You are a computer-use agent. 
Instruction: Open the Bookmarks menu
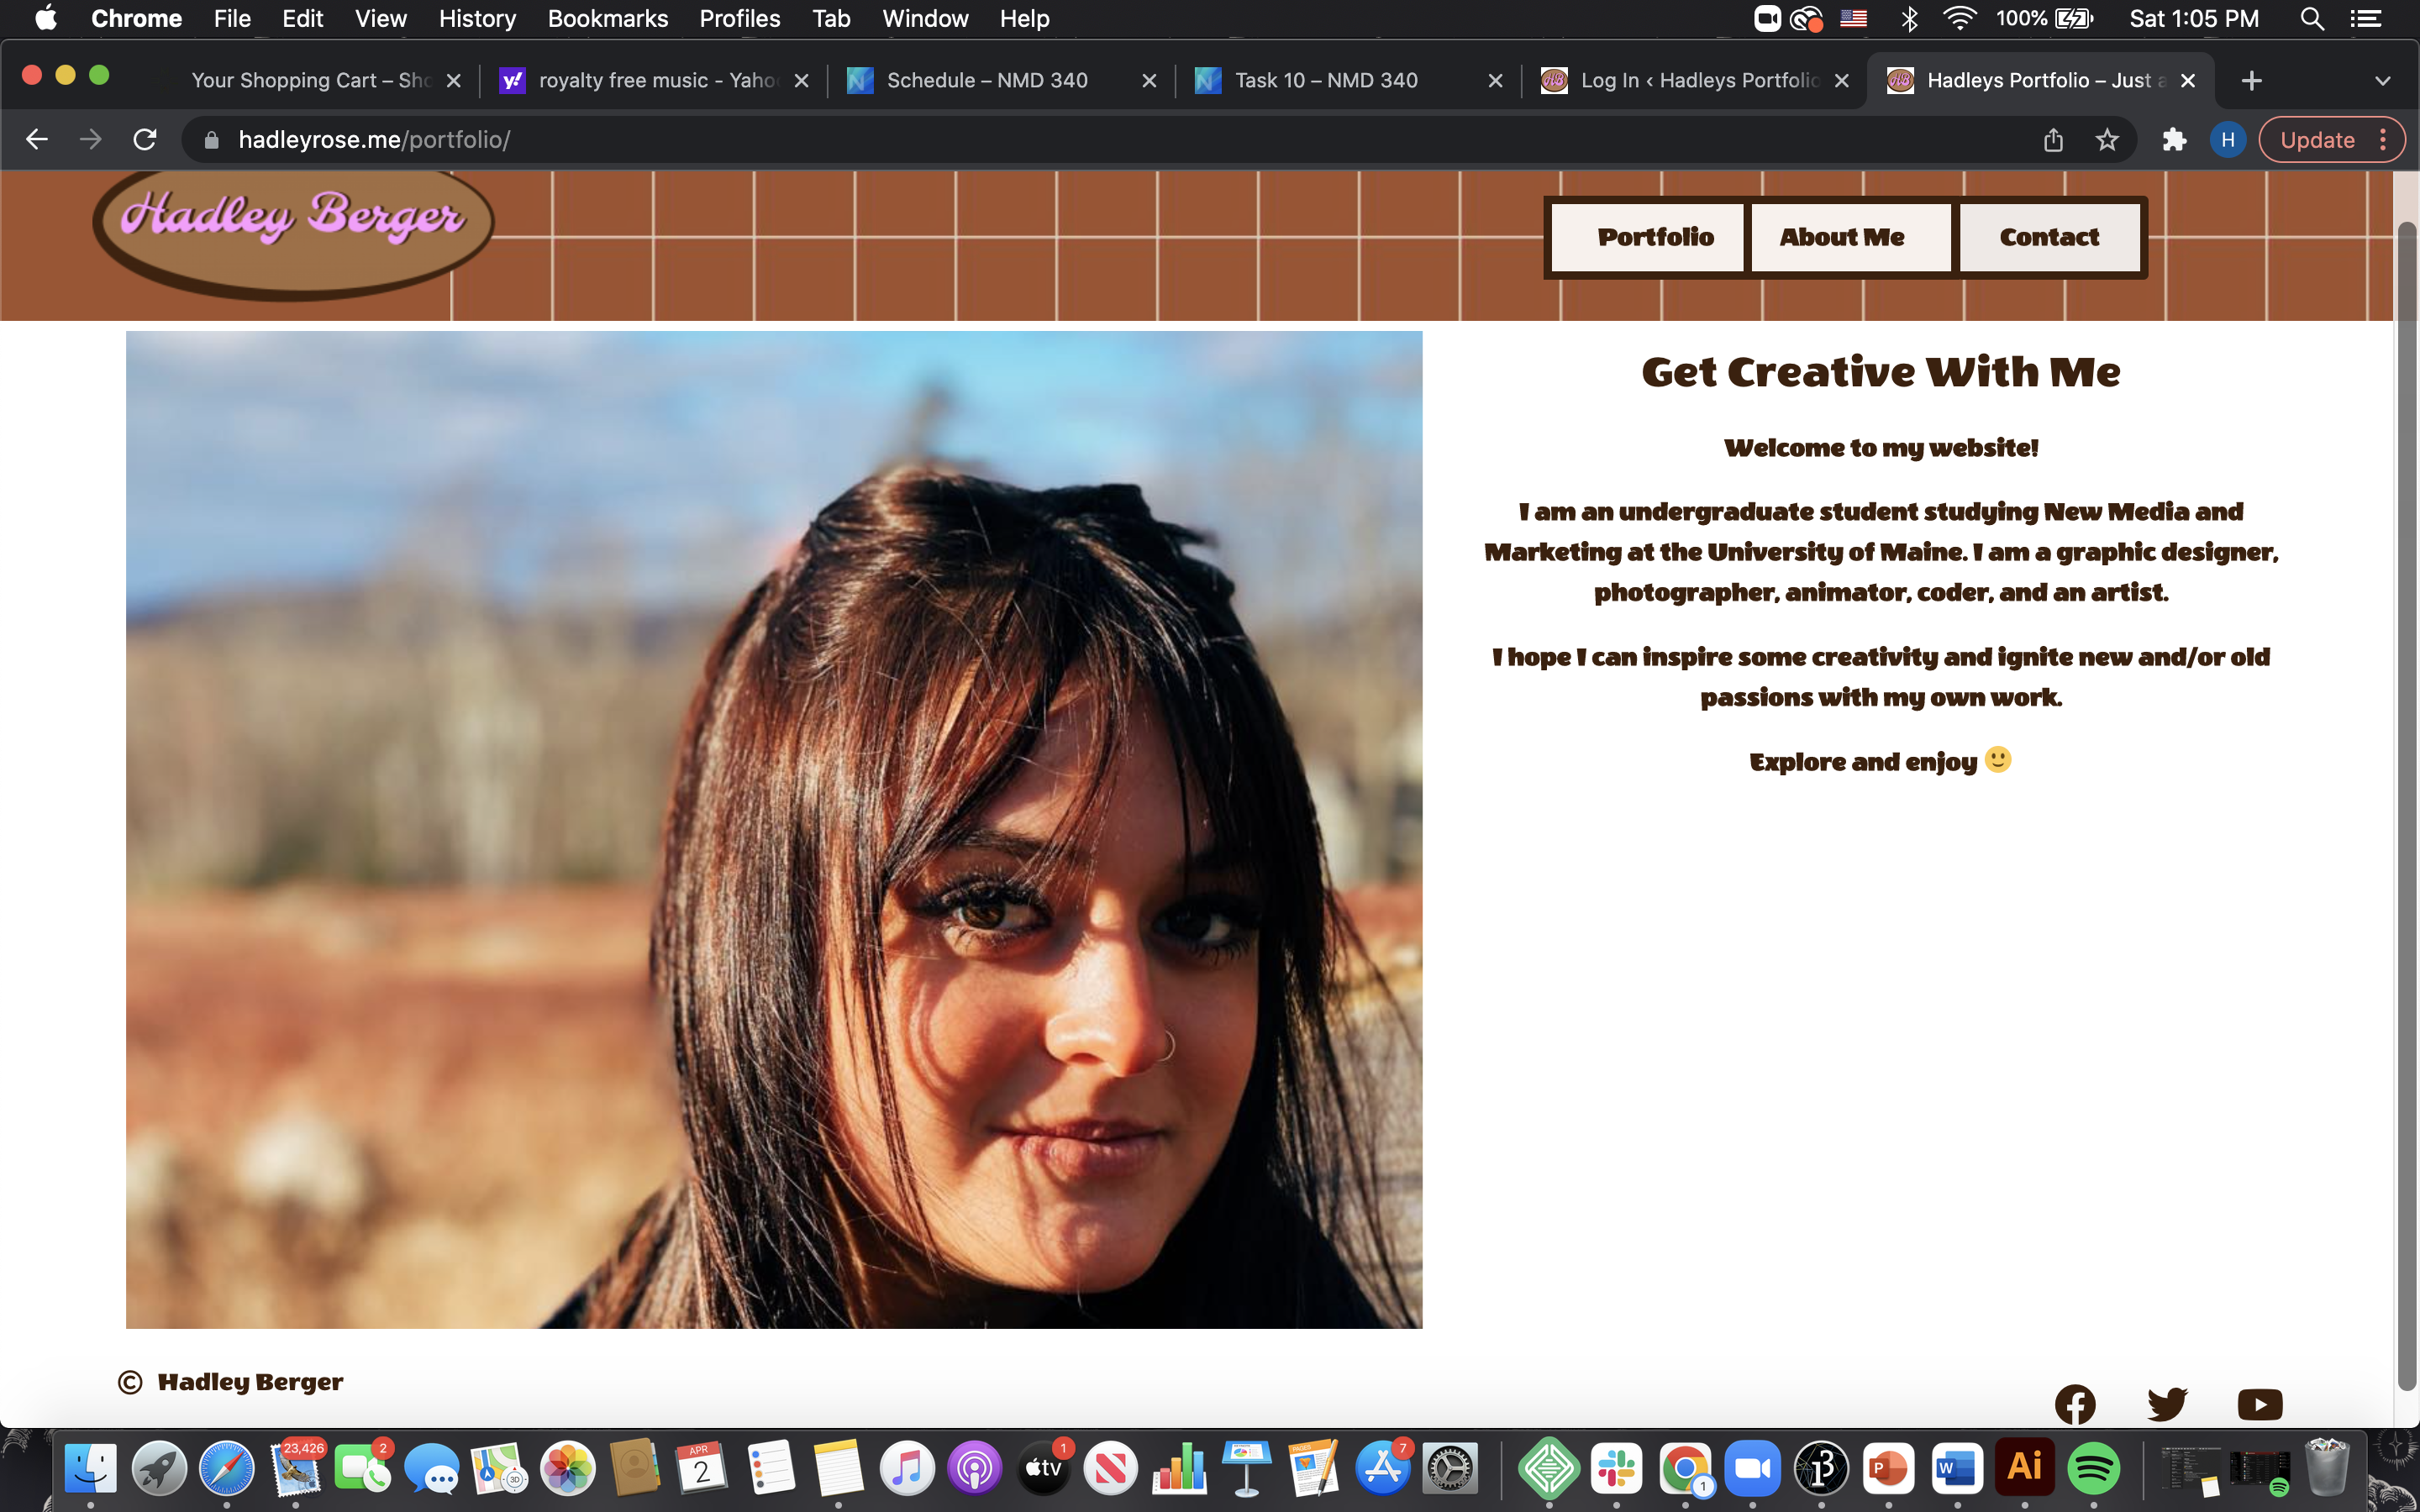[607, 19]
